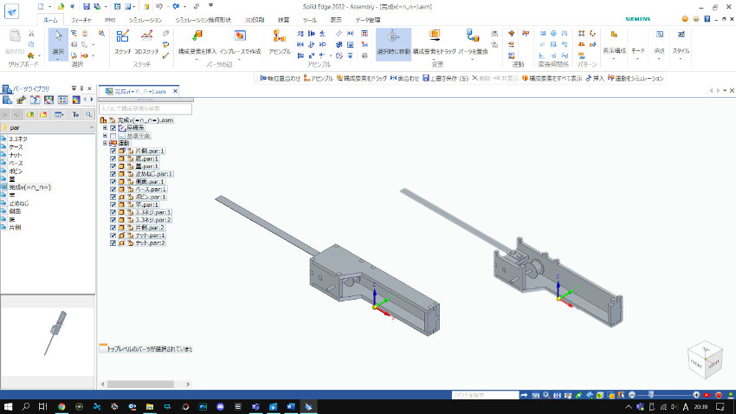Click the Sketch (スケッチ) tool icon
Viewport: 736px width, 414px height.
(x=122, y=36)
